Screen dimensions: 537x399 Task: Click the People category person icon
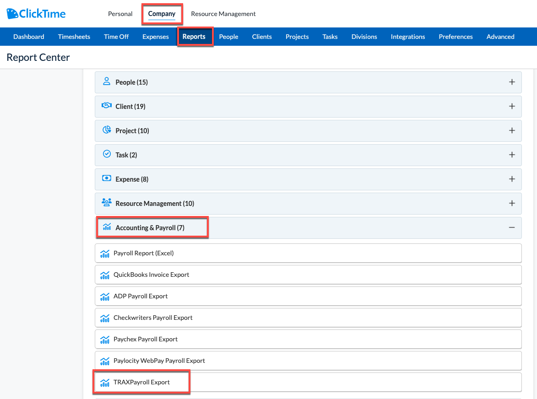click(107, 81)
